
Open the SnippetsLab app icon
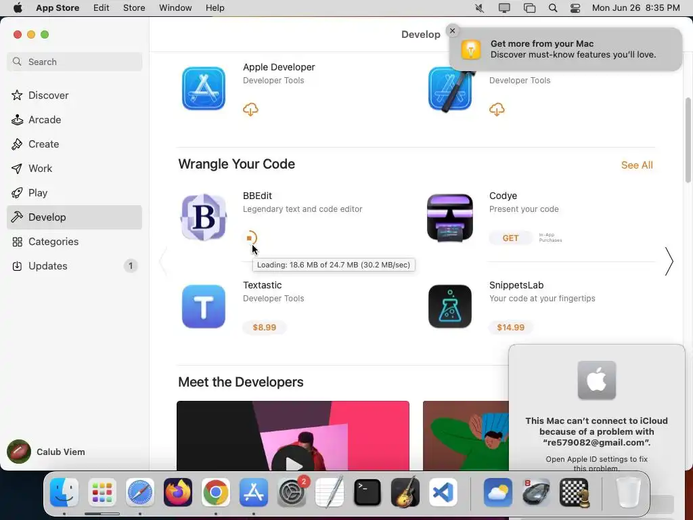click(450, 307)
